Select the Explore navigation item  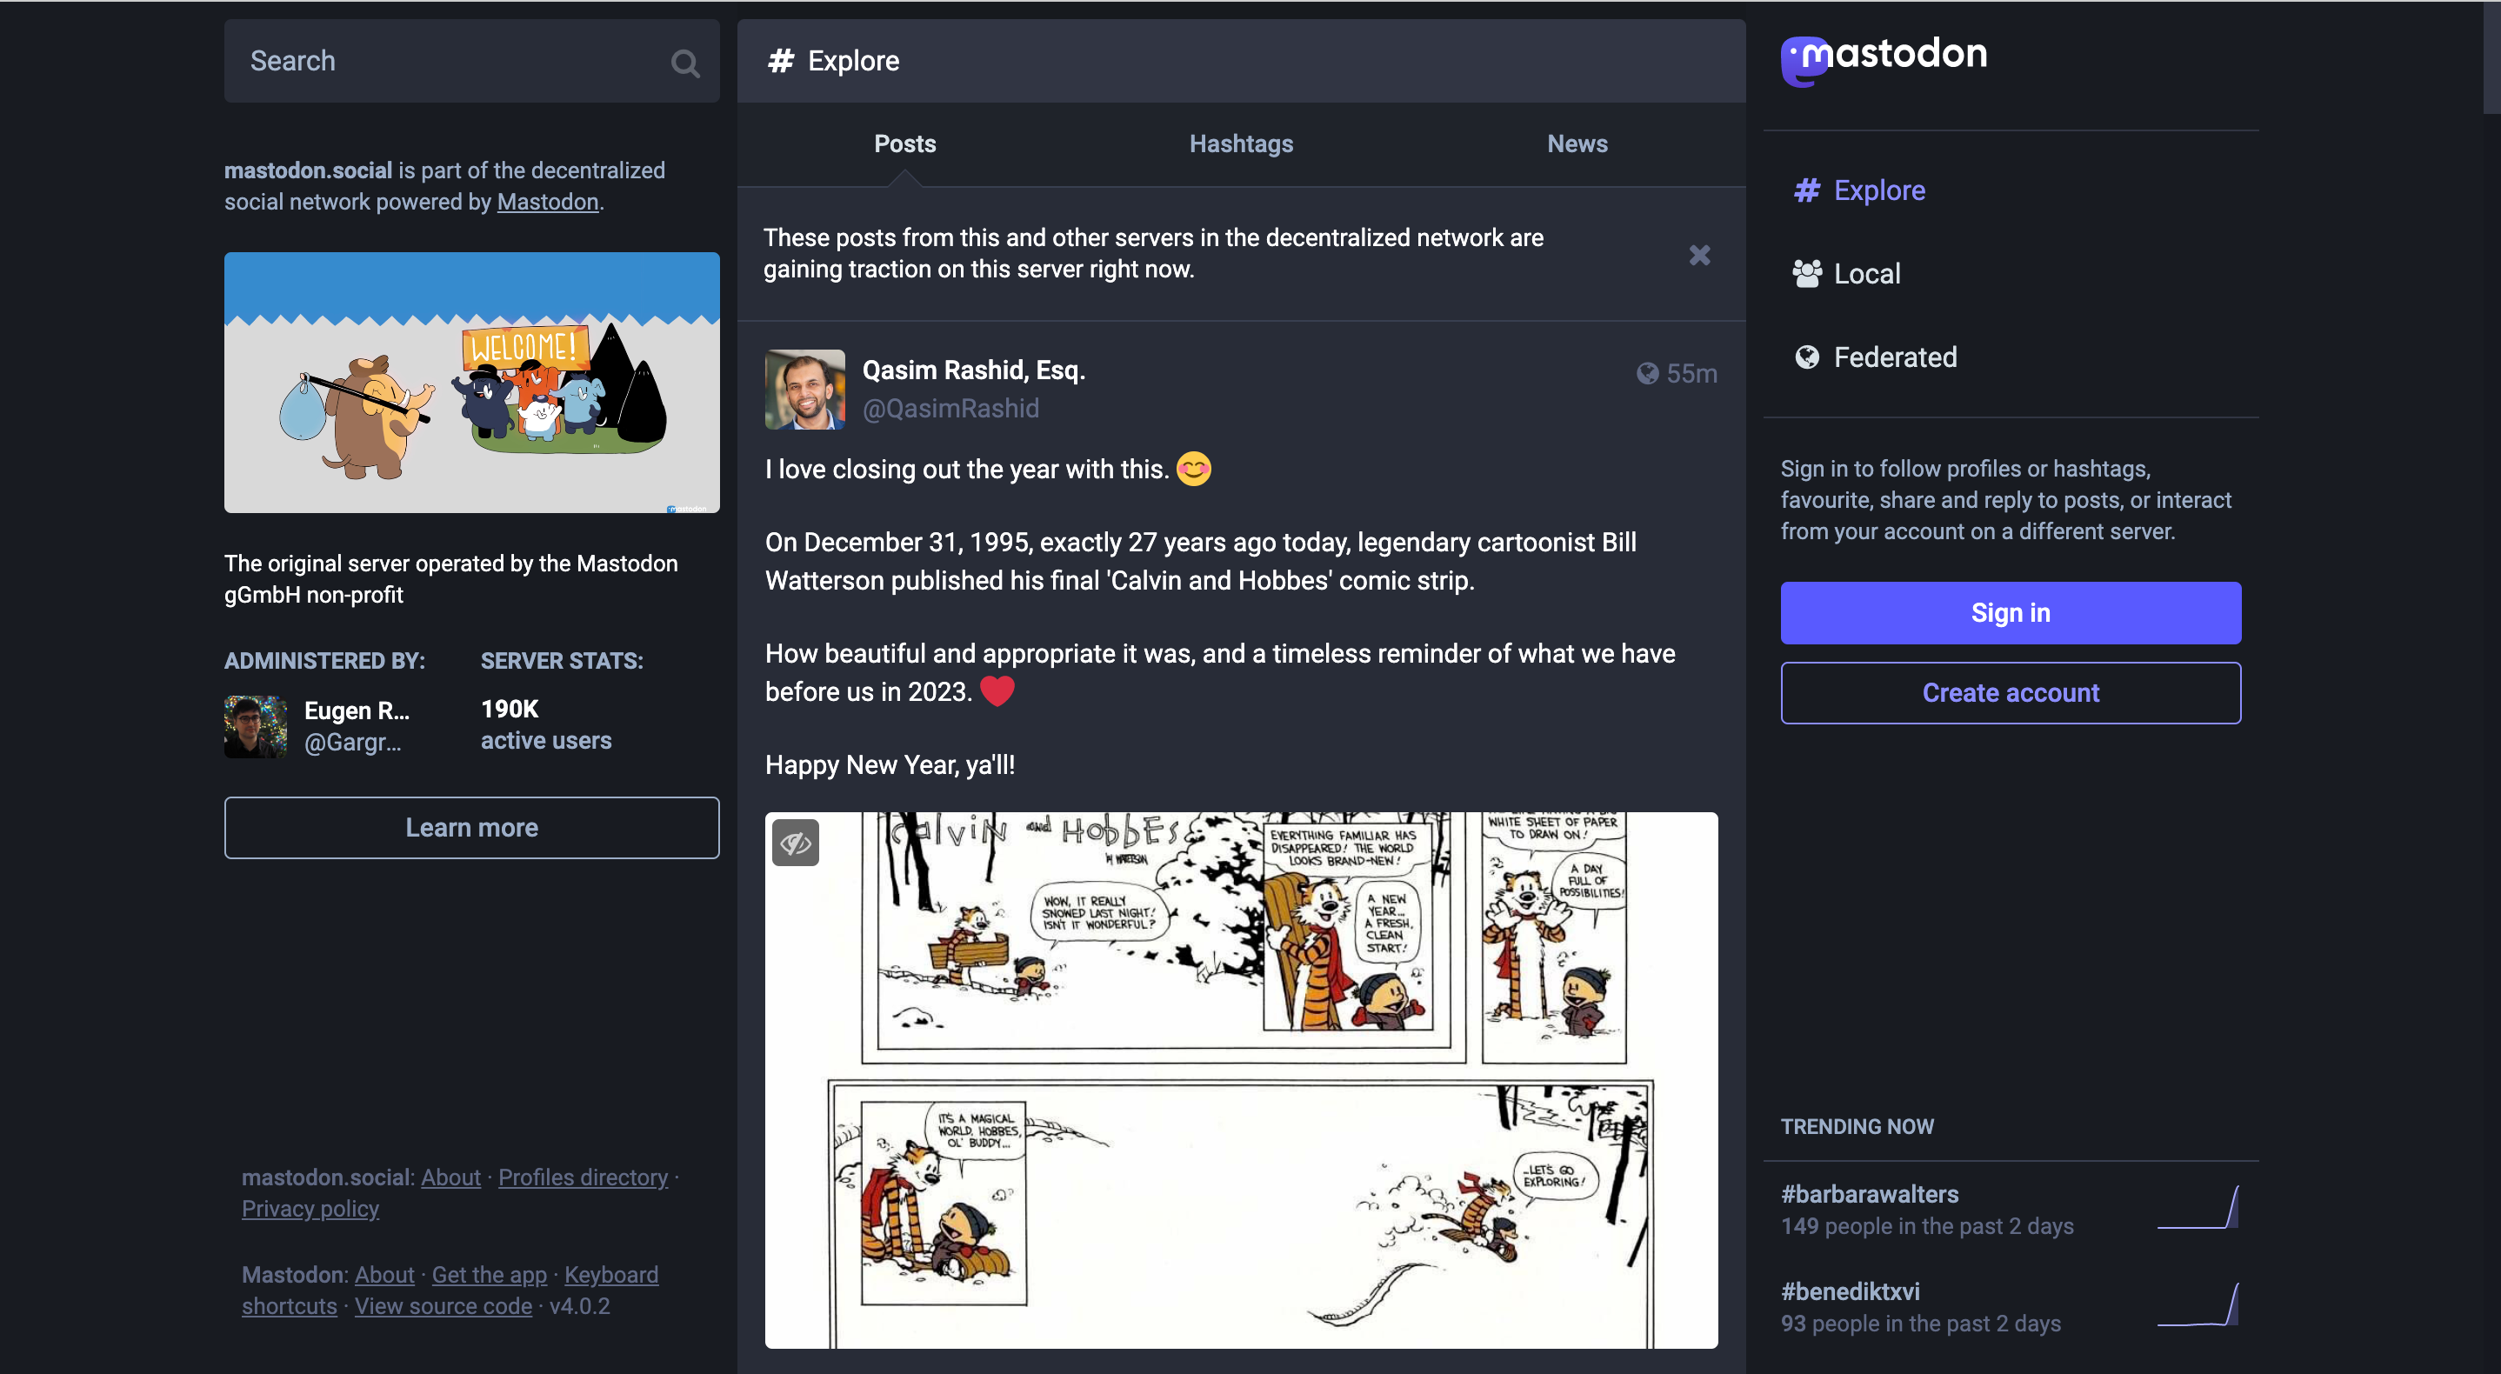[x=1859, y=190]
